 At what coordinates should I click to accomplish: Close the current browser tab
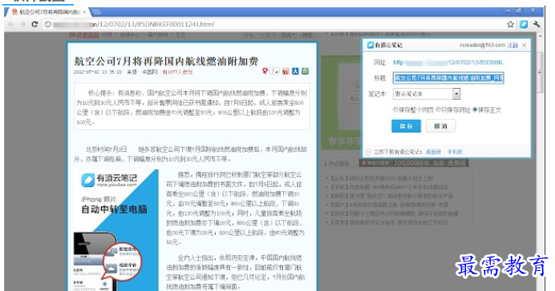point(84,12)
